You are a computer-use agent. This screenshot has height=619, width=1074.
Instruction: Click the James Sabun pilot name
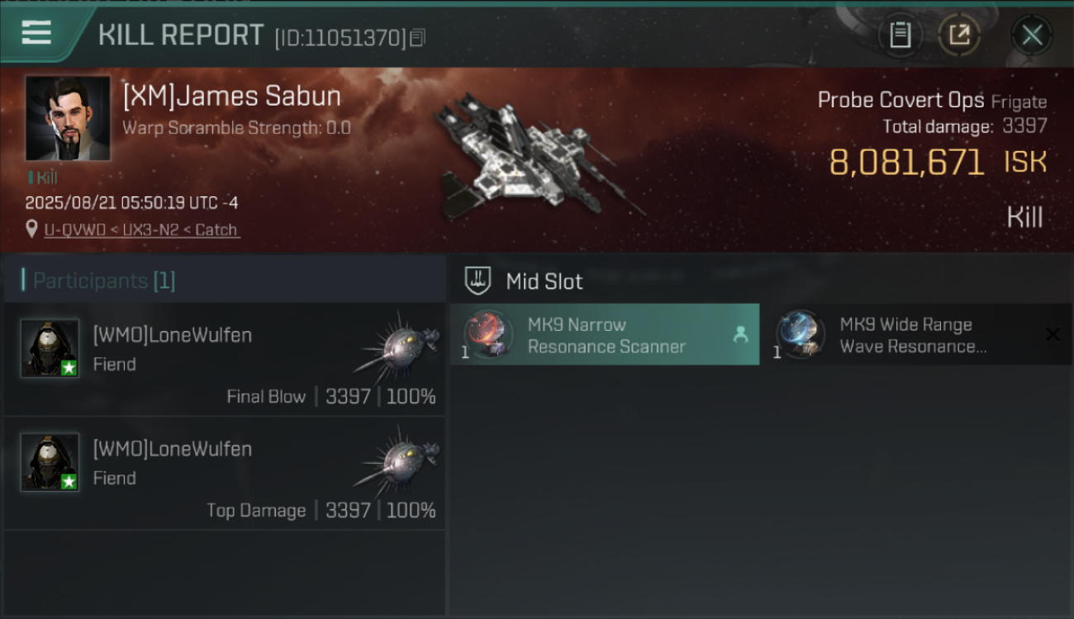231,96
